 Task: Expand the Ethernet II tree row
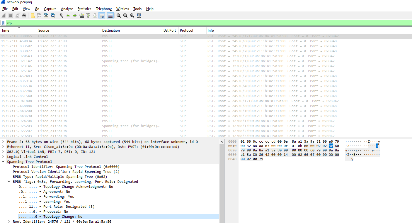point(3,147)
